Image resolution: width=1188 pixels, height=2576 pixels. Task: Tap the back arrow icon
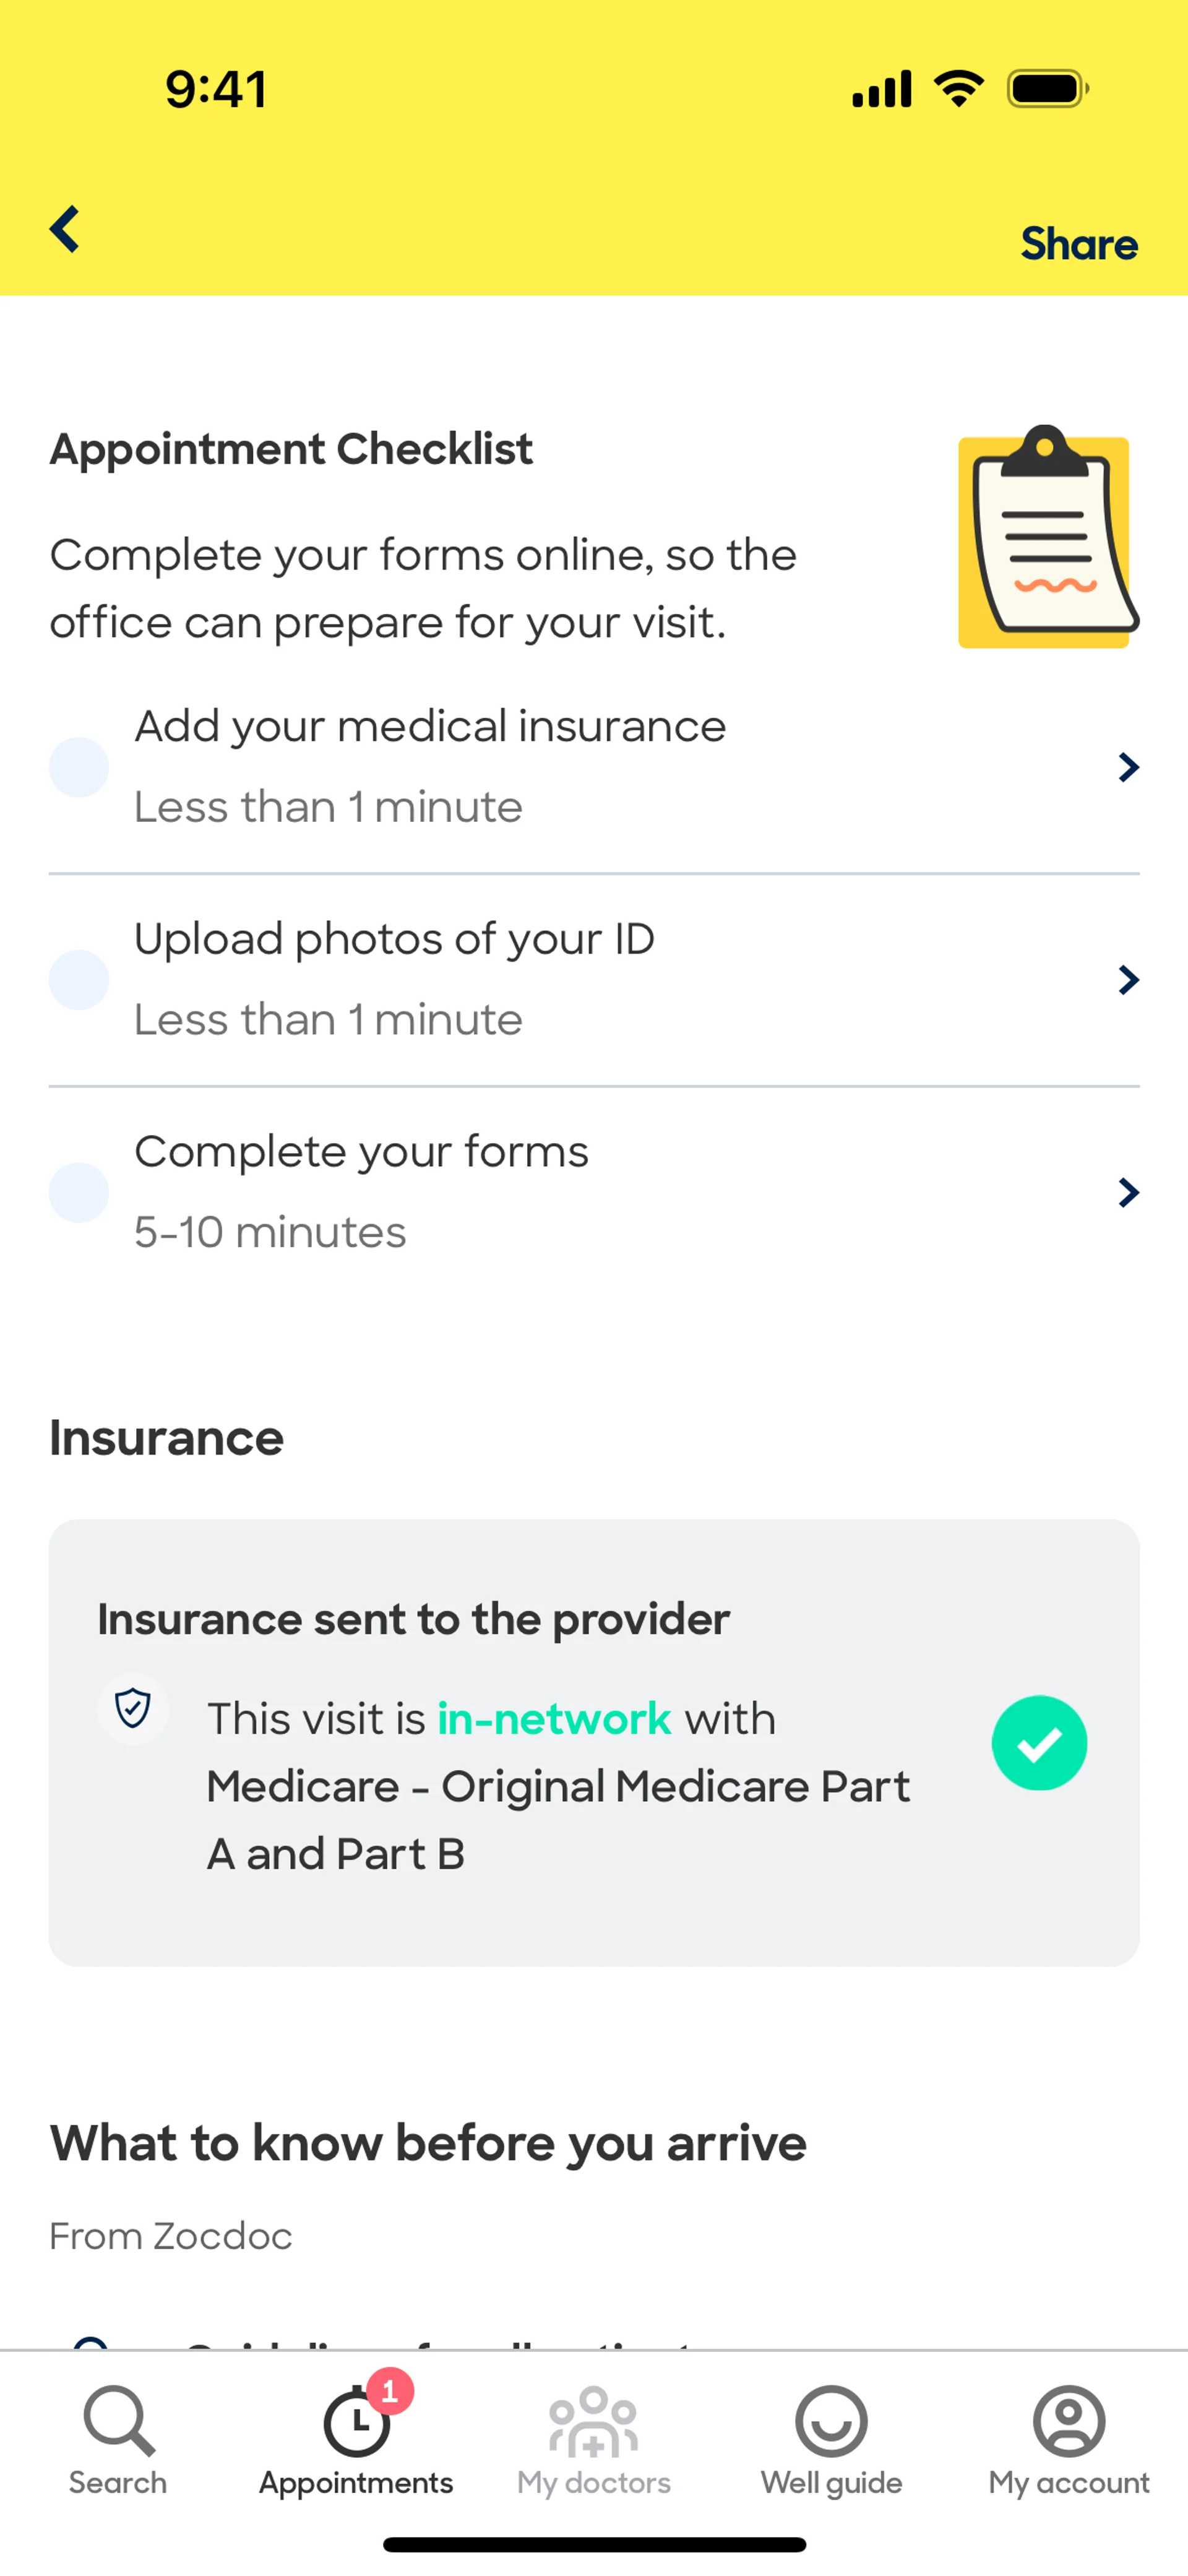coord(65,229)
